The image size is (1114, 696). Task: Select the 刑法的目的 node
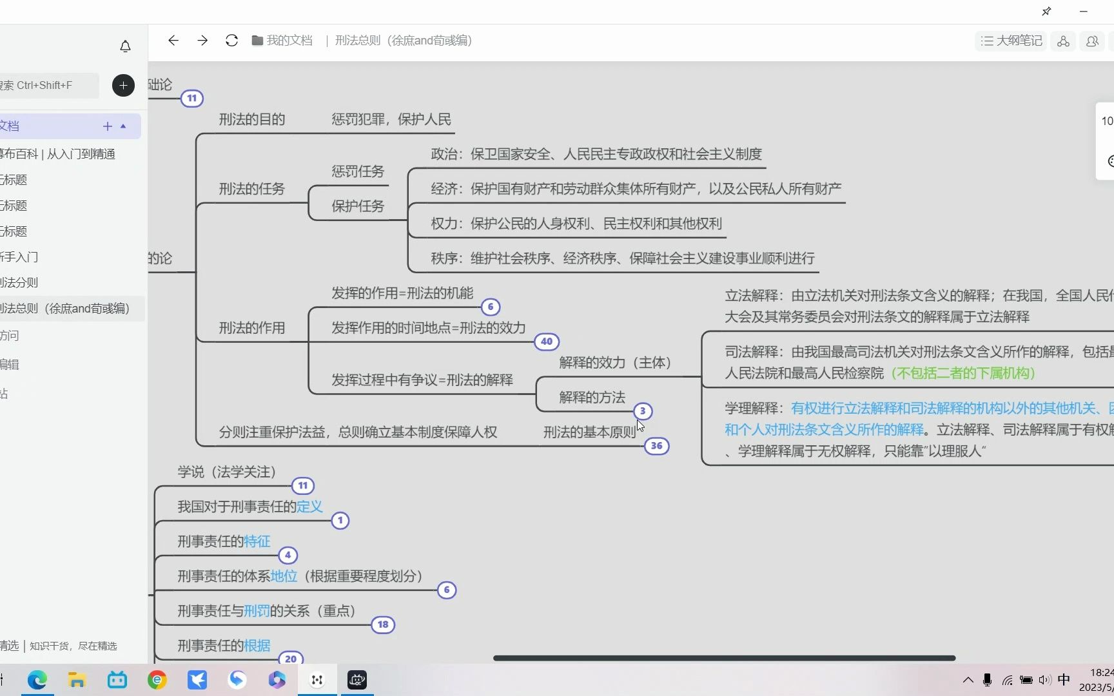pos(252,119)
